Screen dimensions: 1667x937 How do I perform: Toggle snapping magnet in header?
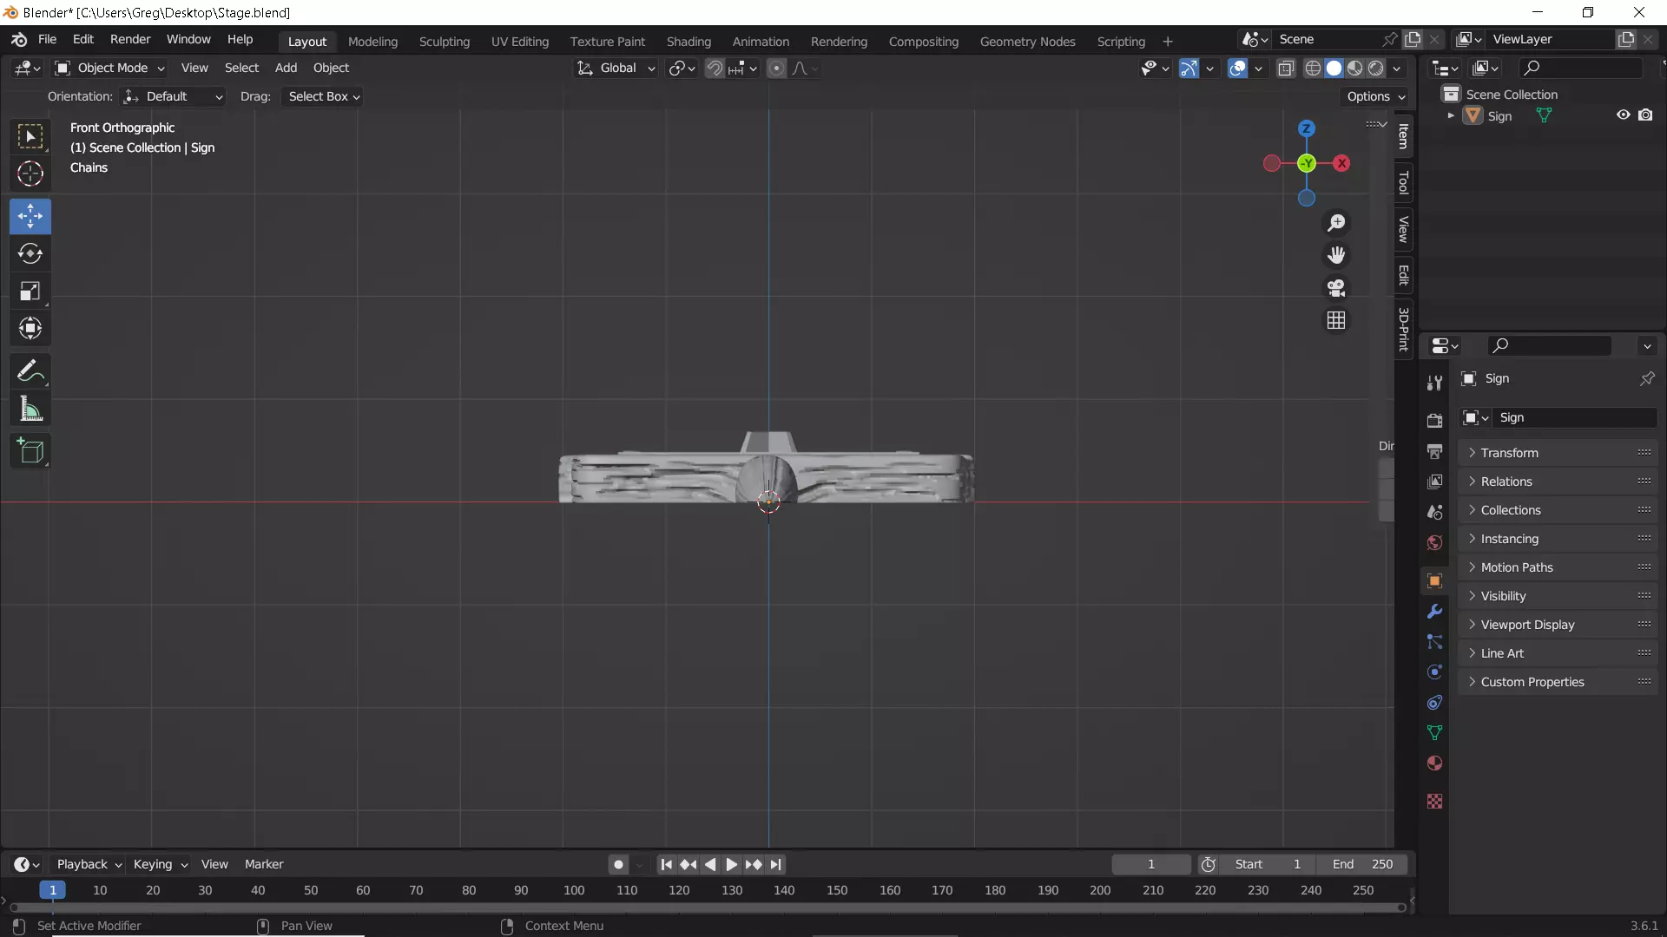(714, 68)
